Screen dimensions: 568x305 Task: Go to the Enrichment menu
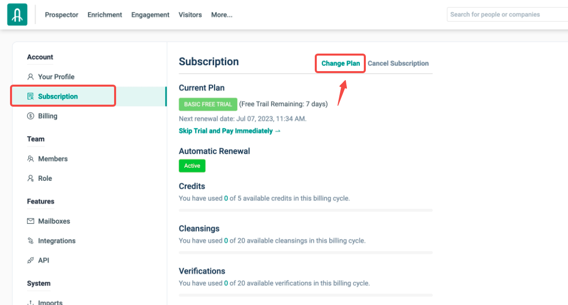tap(105, 15)
